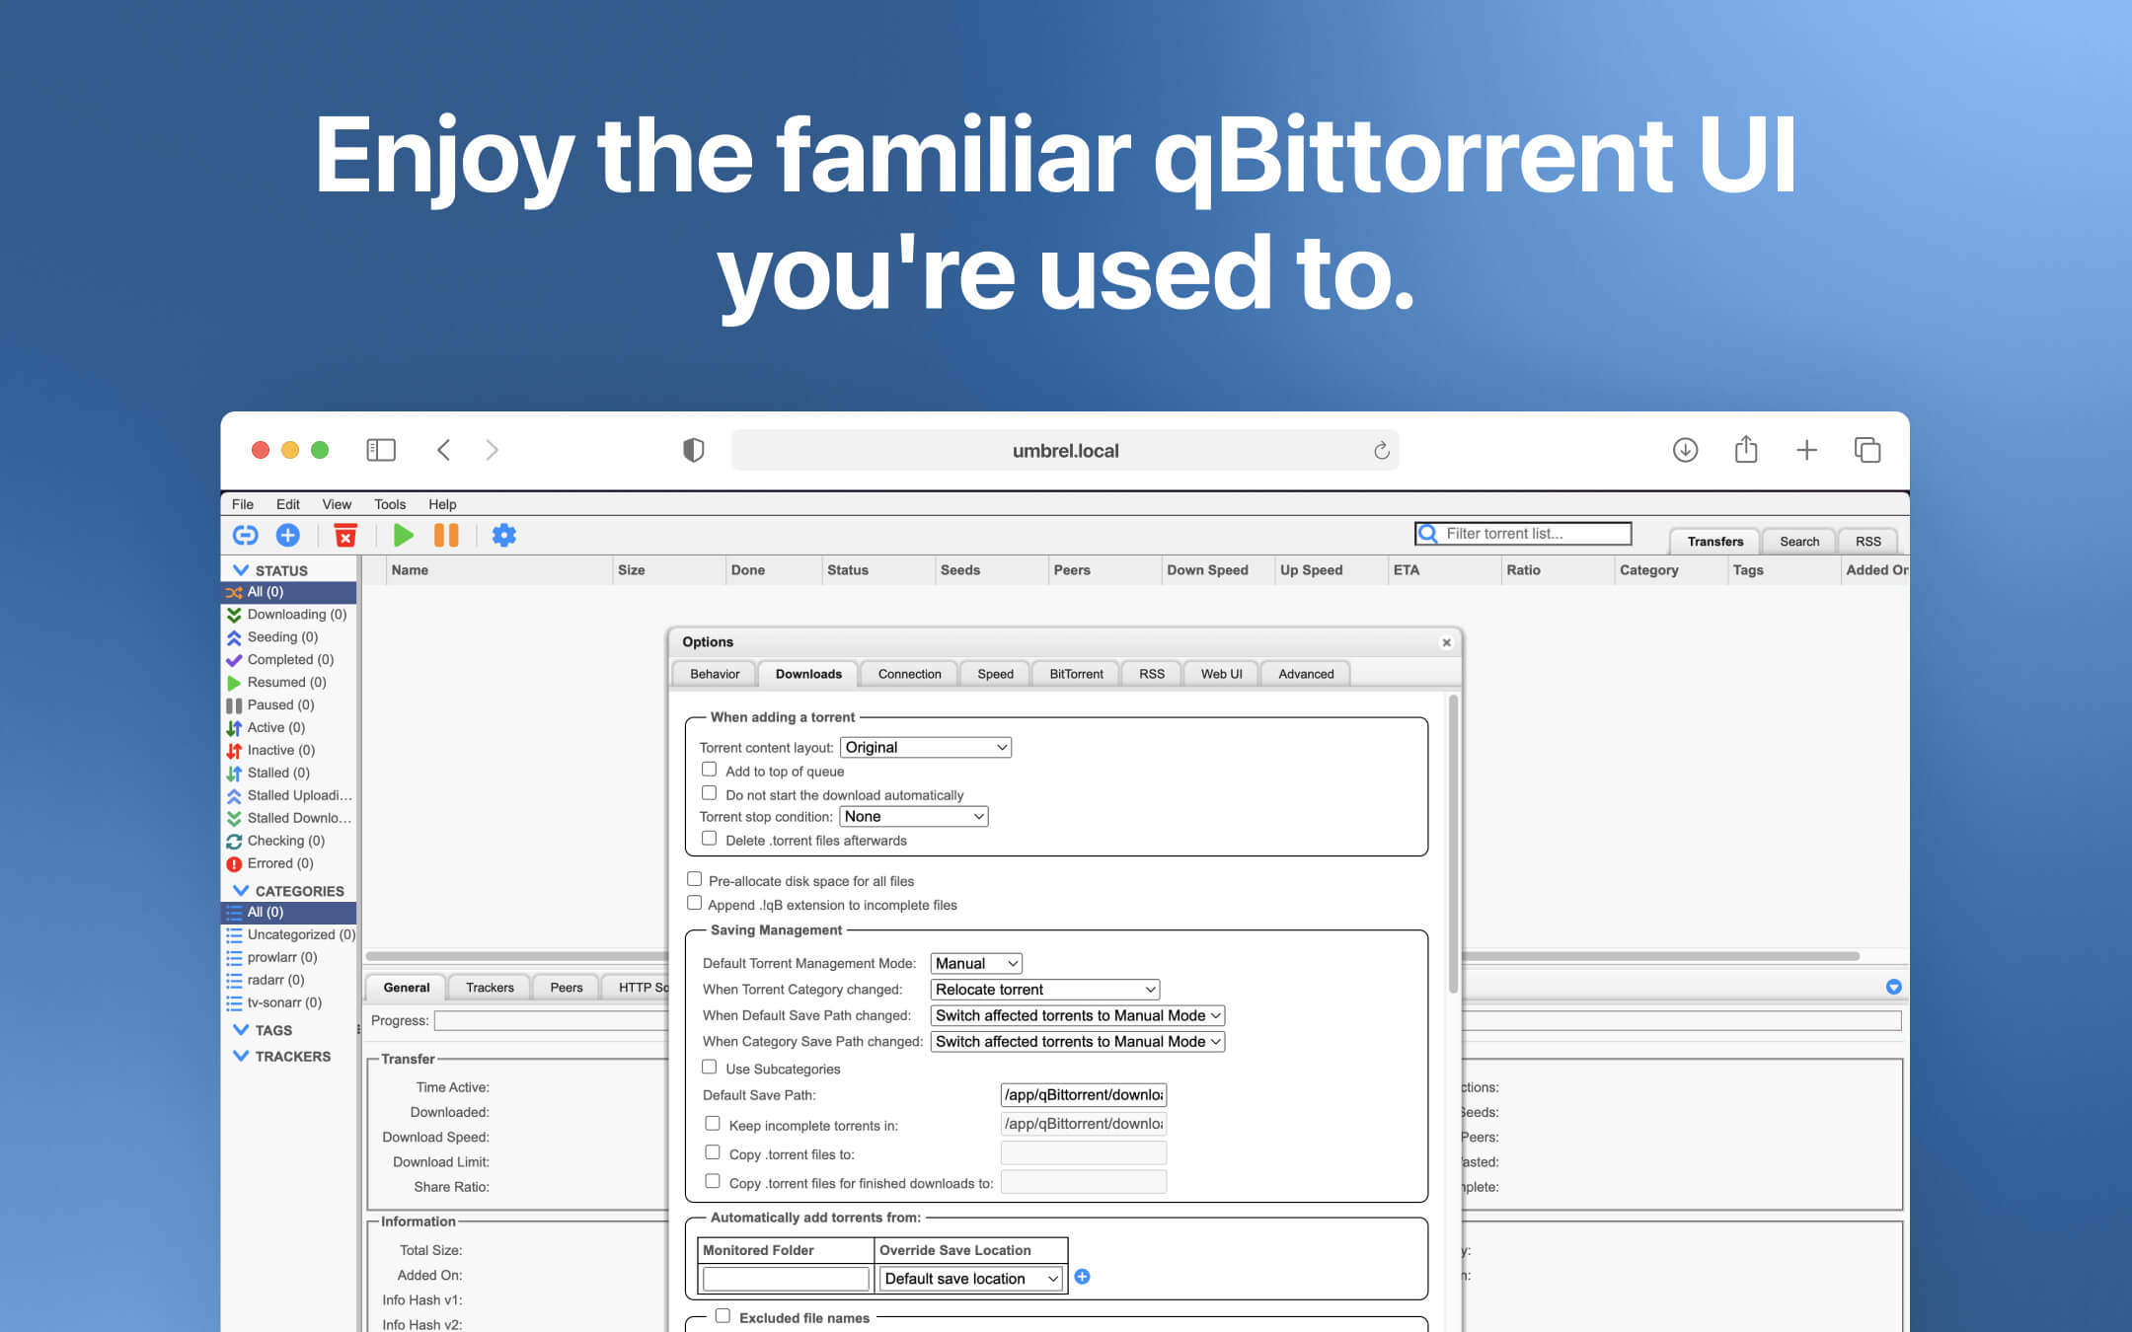This screenshot has width=2132, height=1332.
Task: Switch to the BitTorrent options tab
Action: point(1075,674)
